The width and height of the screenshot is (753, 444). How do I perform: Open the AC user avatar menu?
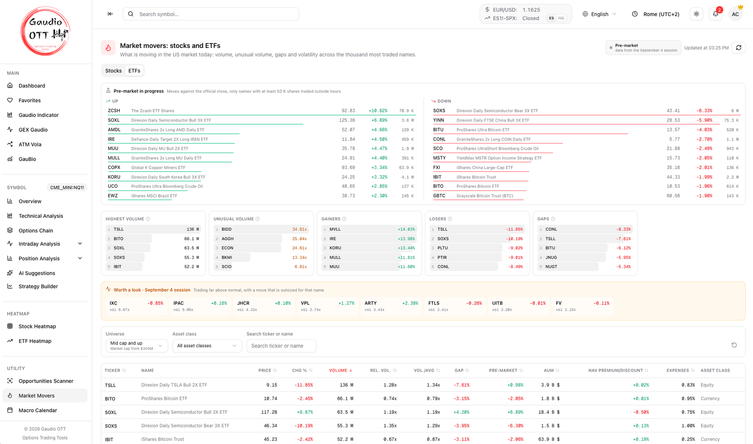(x=736, y=14)
